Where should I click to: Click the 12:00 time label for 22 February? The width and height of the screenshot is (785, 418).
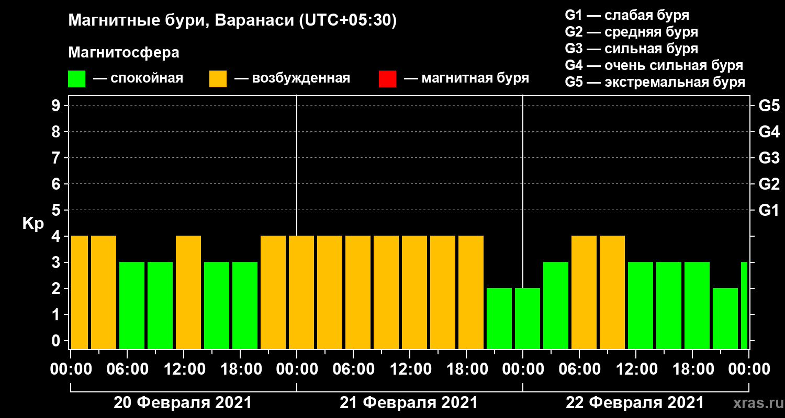click(x=636, y=369)
